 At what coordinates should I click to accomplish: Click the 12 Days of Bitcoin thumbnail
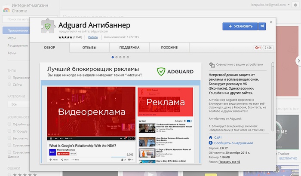tap(147, 153)
